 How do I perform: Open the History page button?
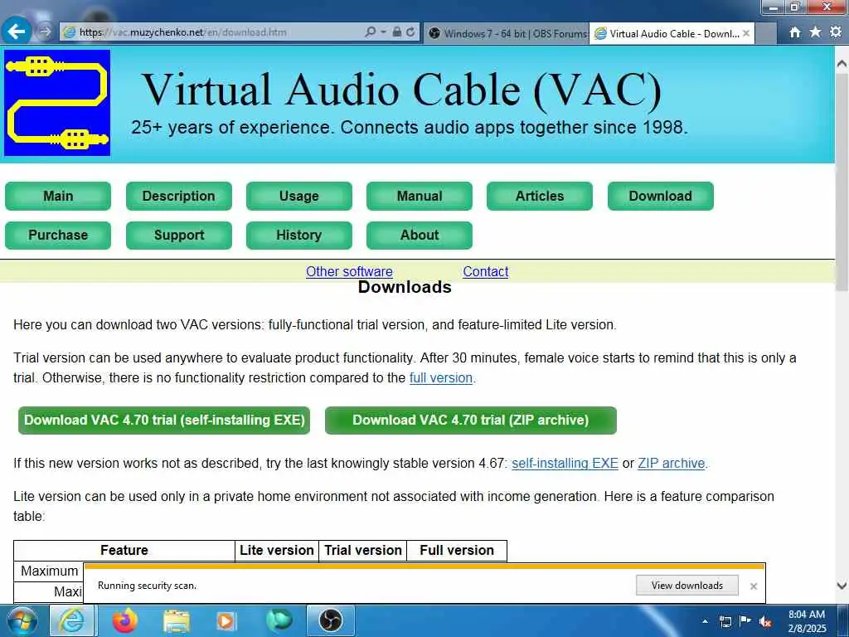[x=298, y=235]
